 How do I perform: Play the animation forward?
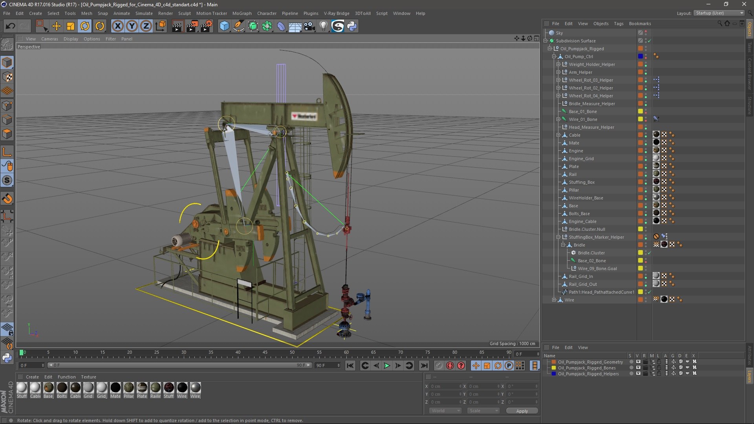coord(387,366)
